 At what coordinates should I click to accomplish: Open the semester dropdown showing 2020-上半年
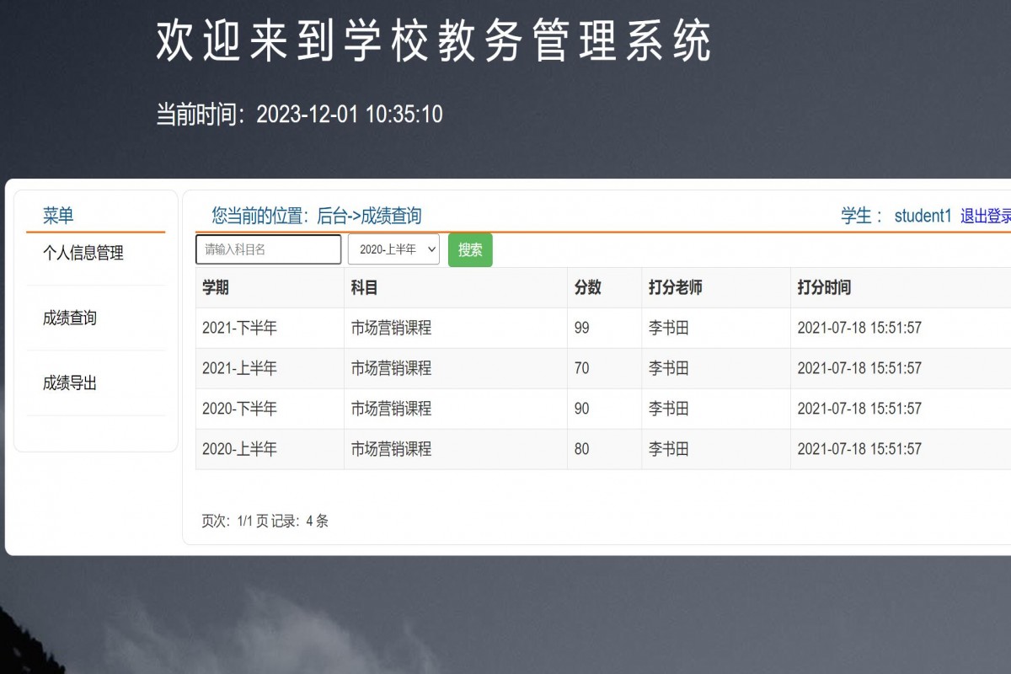pyautogui.click(x=393, y=249)
